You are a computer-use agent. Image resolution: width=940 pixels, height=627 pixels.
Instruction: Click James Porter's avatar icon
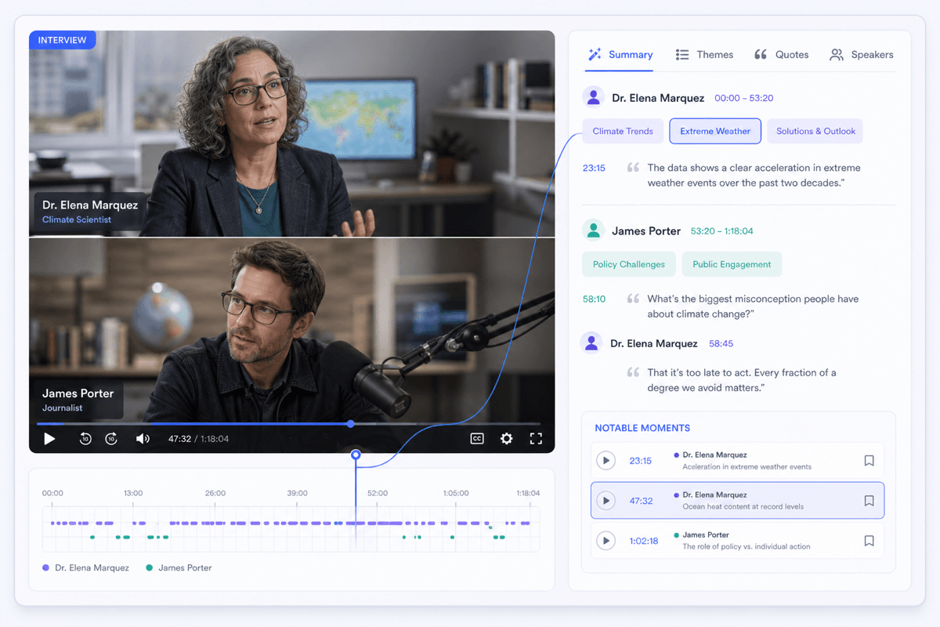[x=593, y=230]
